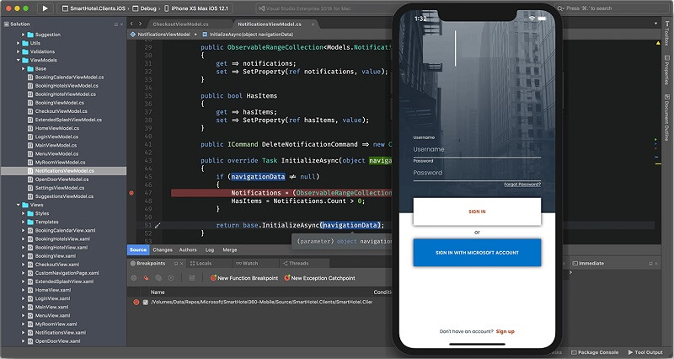The height and width of the screenshot is (359, 674).
Task: Click the red breakpoint marker in editor gutter
Action: point(131,193)
